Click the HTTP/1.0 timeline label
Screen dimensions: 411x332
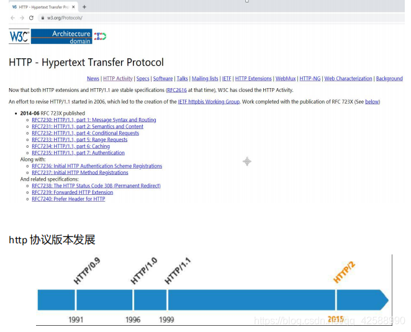(x=143, y=271)
